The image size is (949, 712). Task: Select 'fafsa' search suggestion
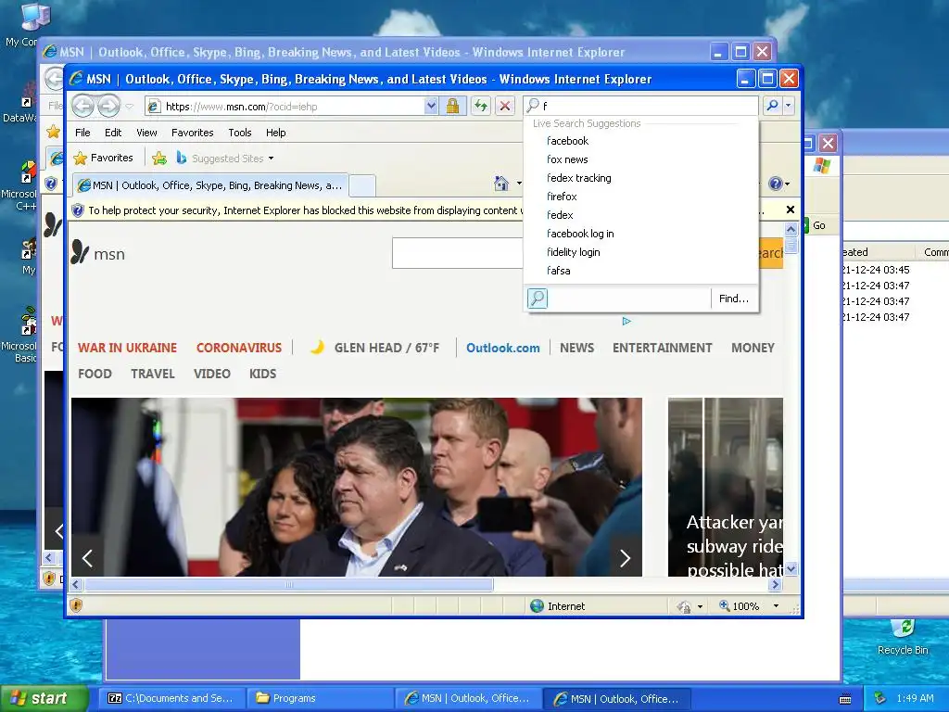click(558, 271)
